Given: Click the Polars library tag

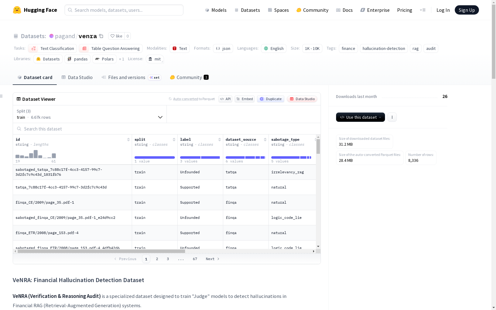Looking at the screenshot, I should coord(104,59).
